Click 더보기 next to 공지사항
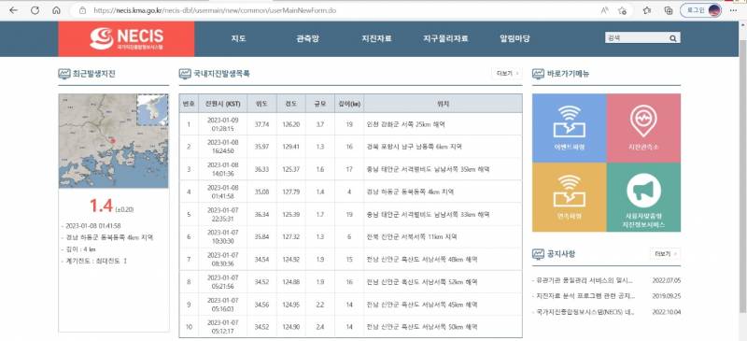Viewport: 747px width, 341px height. click(665, 254)
